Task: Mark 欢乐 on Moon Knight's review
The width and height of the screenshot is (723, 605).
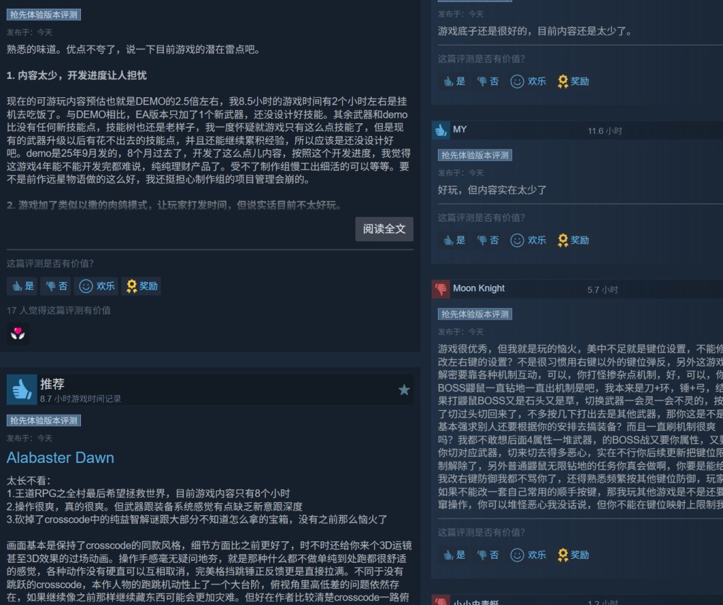Action: click(528, 555)
